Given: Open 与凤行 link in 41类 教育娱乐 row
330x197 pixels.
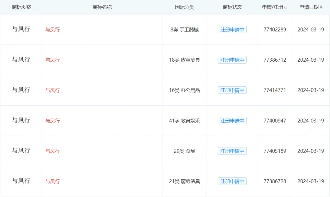Looking at the screenshot, I should click(53, 121).
